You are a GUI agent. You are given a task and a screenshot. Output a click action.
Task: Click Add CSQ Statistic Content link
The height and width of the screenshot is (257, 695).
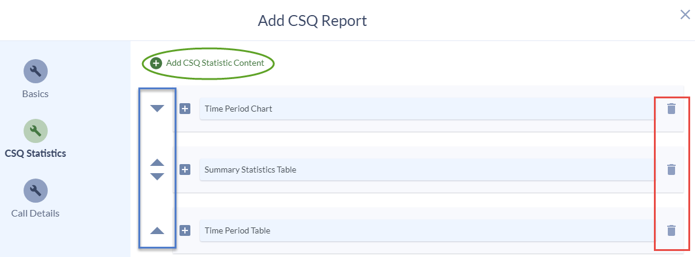(215, 63)
